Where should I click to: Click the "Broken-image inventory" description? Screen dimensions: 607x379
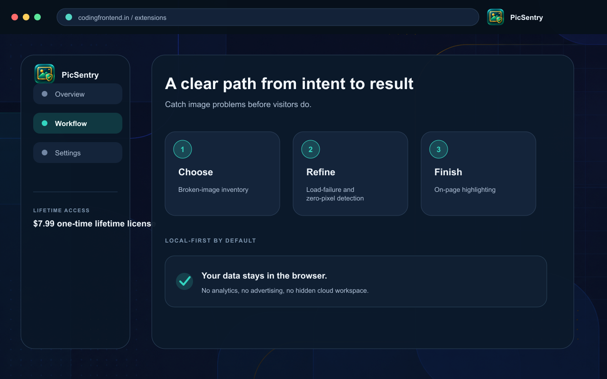(213, 189)
